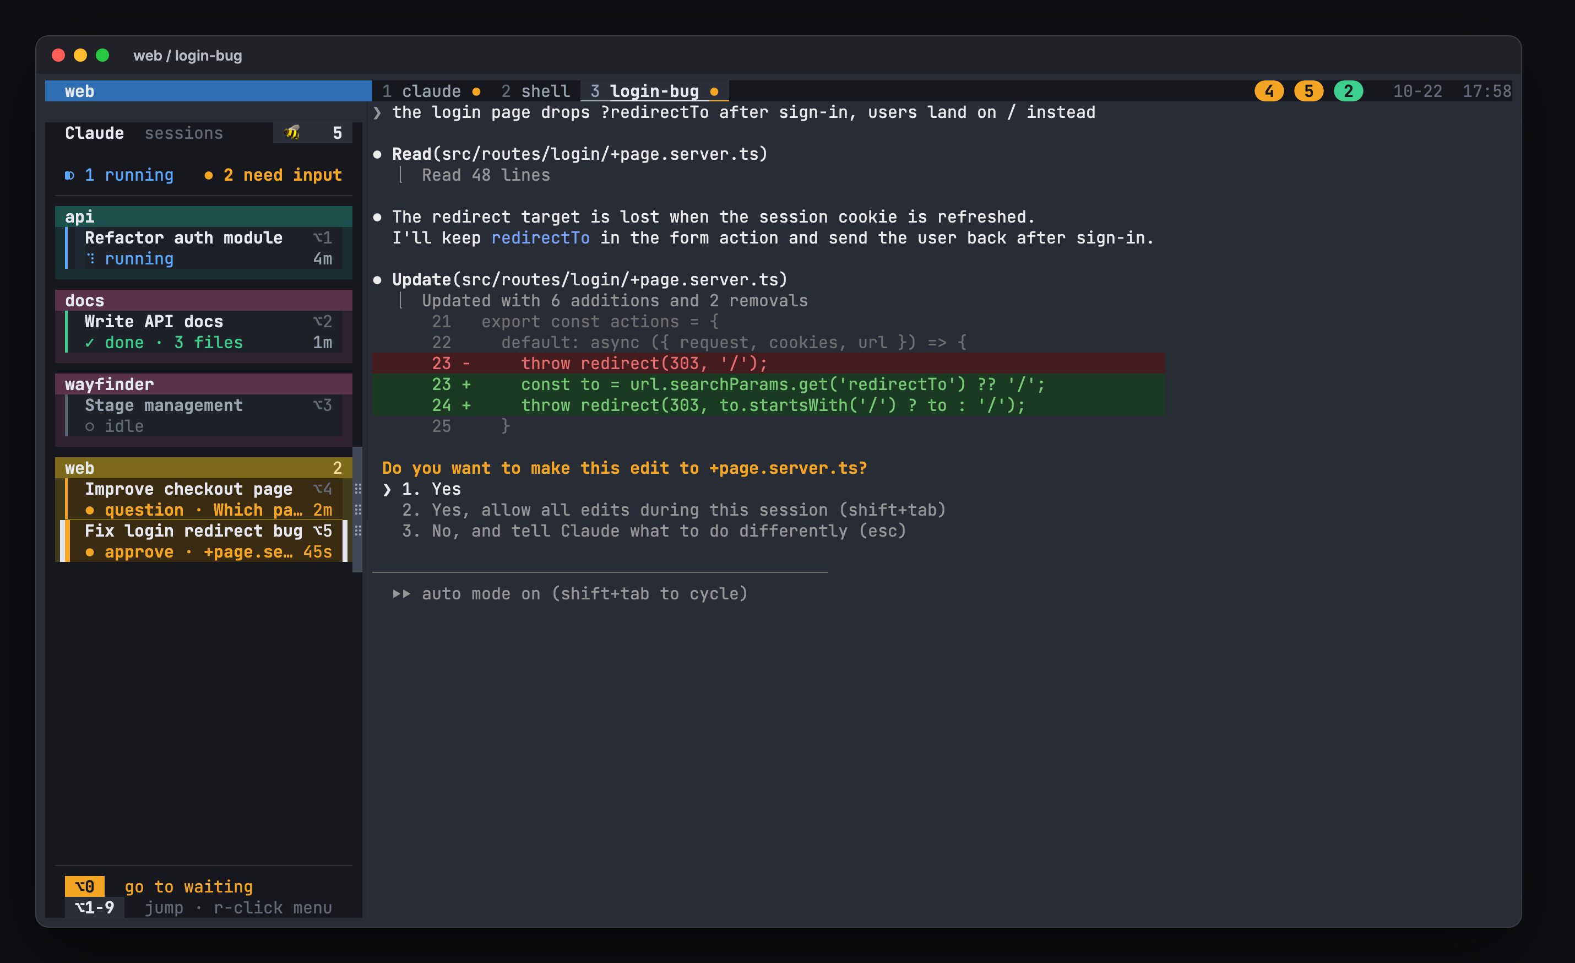Select the 3 login-bug tab
Image resolution: width=1575 pixels, height=963 pixels.
coord(655,91)
